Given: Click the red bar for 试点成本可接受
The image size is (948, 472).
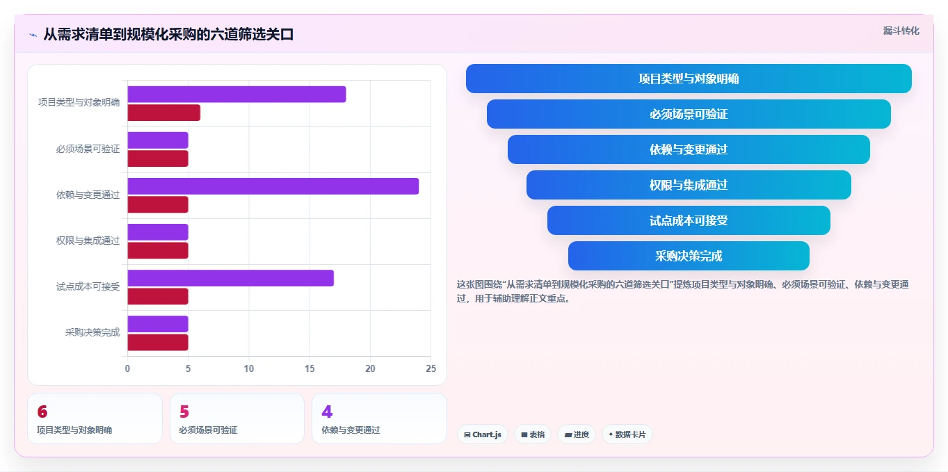Looking at the screenshot, I should [x=158, y=296].
